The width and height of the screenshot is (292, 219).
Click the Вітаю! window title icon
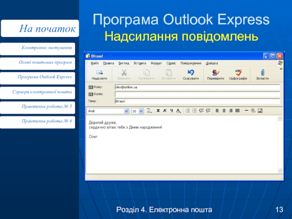click(x=88, y=56)
